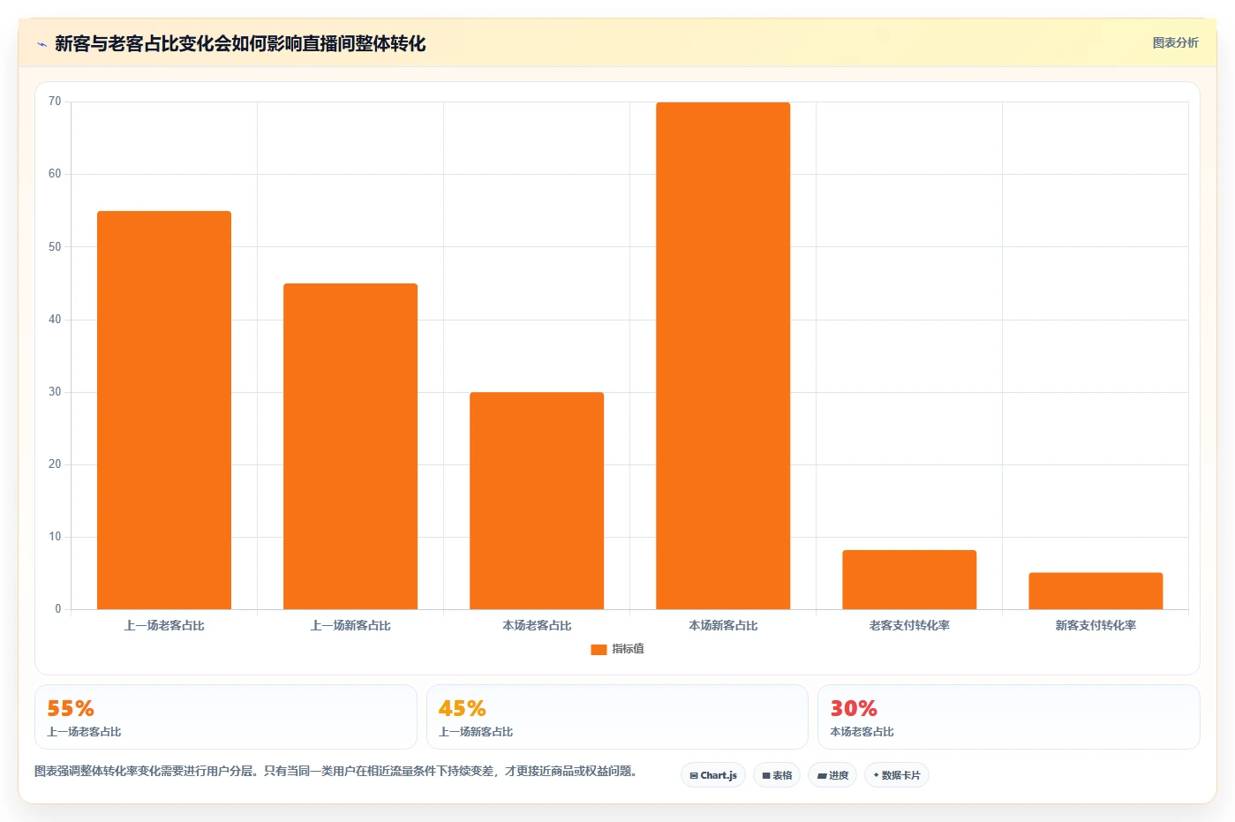This screenshot has height=822, width=1235.
Task: Click the y-axis value 0
Action: pyautogui.click(x=58, y=608)
